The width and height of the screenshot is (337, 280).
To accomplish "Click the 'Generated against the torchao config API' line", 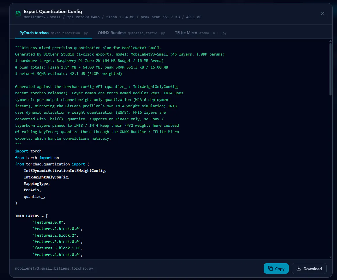I will tap(97, 86).
